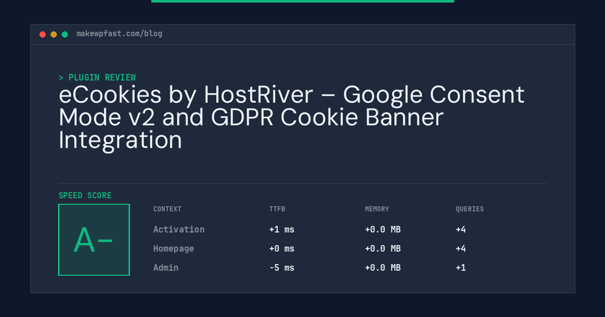605x317 pixels.
Task: Click the QUERIES column header
Action: 470,209
